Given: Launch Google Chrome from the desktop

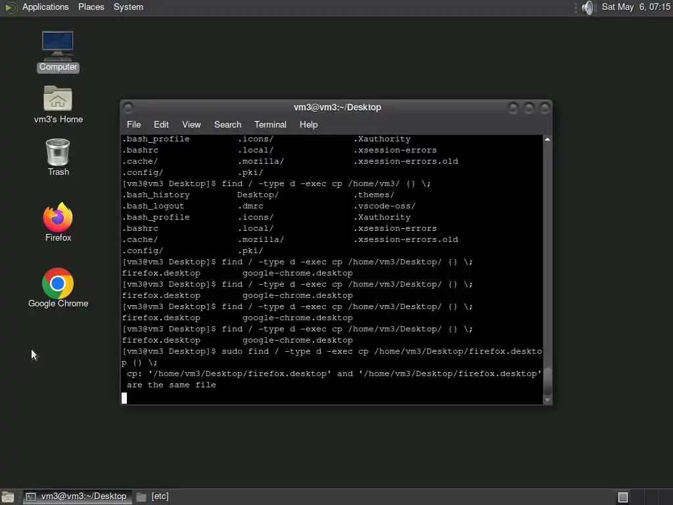Looking at the screenshot, I should [x=58, y=288].
